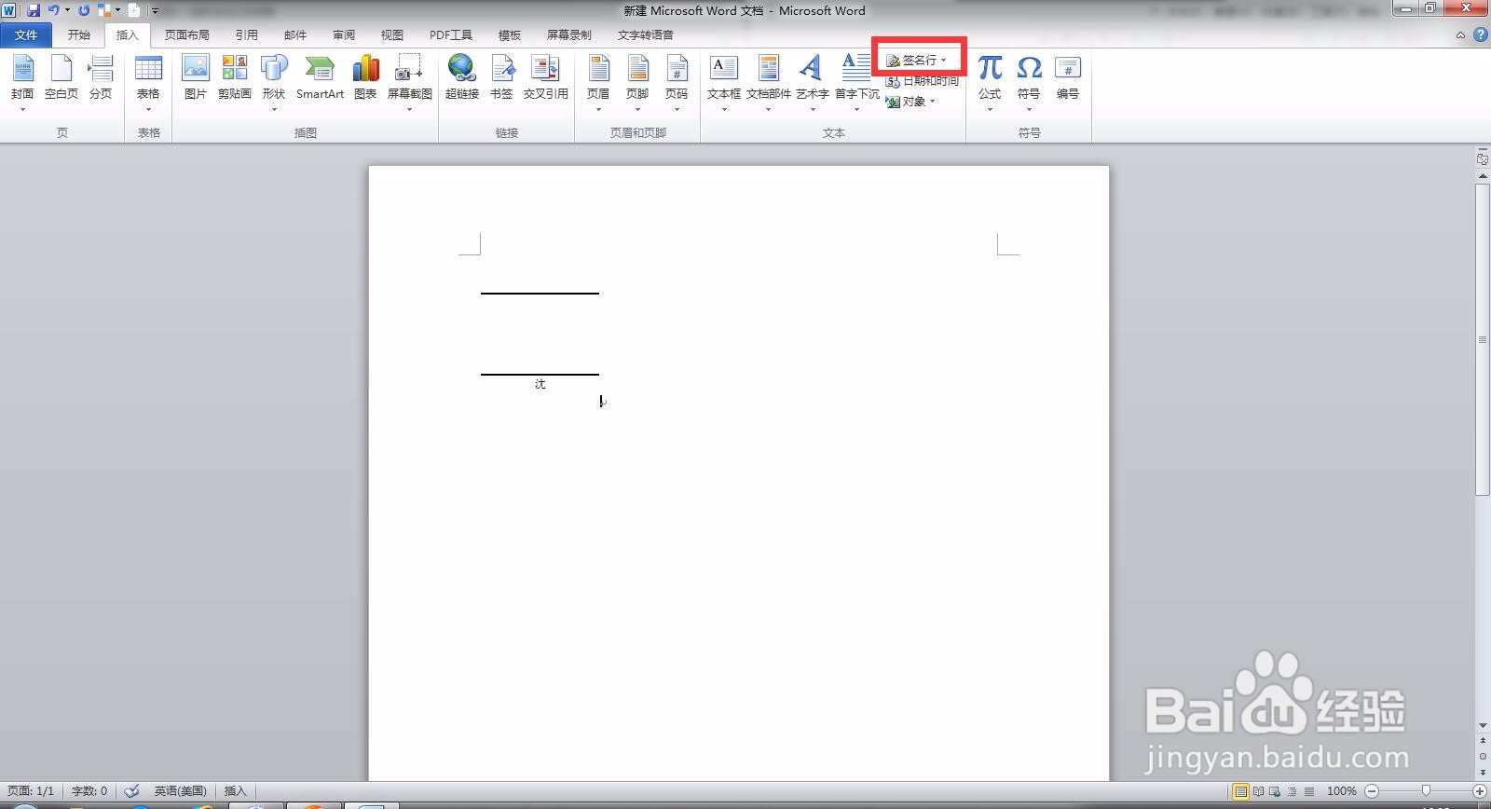Expand the object (对象) dropdown arrow
Viewport: 1491px width, 809px height.
pos(933,102)
